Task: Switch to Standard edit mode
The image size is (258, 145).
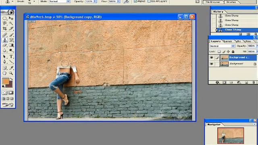Action: (4, 93)
